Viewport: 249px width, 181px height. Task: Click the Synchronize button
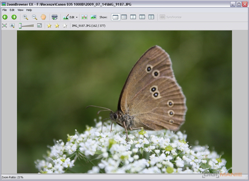point(170,17)
